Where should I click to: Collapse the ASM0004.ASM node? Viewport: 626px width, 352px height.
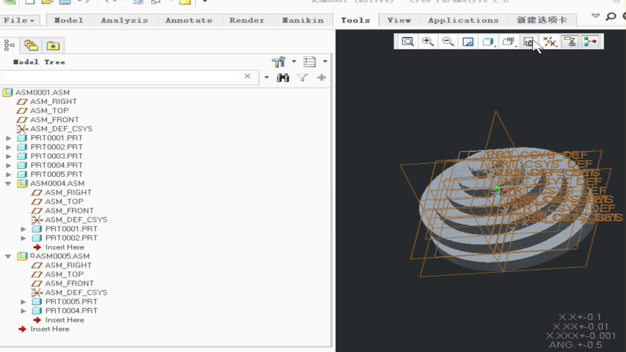point(8,184)
